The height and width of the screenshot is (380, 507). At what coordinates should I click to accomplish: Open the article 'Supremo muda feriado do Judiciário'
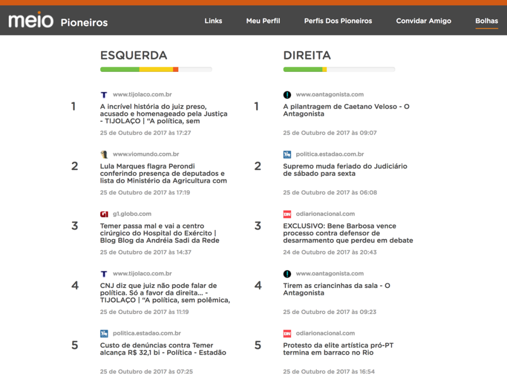click(345, 170)
